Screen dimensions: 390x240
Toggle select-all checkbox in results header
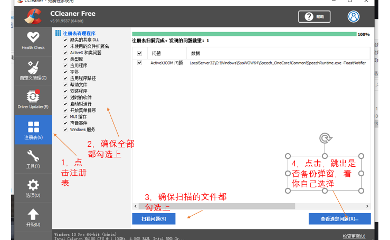[139, 53]
